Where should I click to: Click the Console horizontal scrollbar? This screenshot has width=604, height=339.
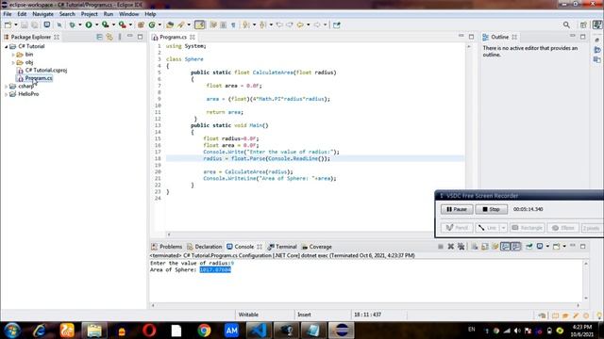[366, 305]
